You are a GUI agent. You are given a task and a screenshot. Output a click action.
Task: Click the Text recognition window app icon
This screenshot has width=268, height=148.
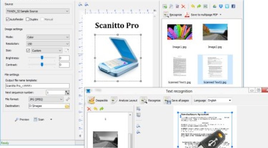[x=88, y=91]
